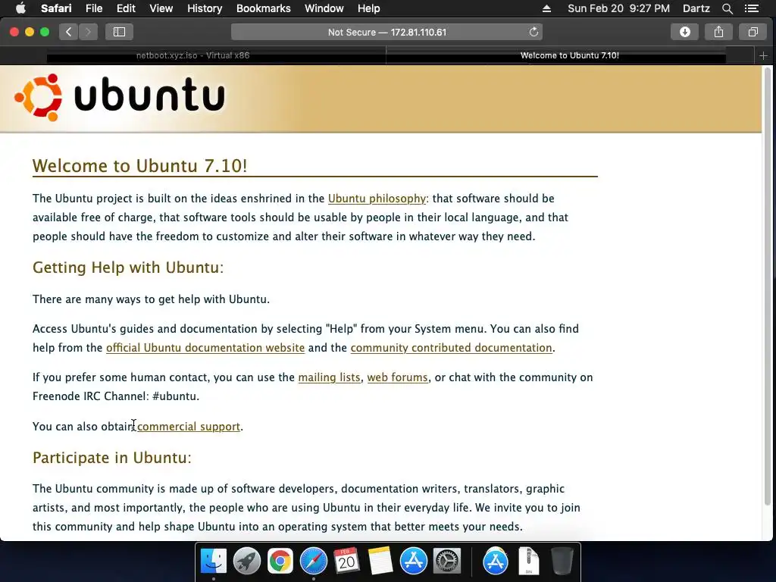Click the Share icon in Safari toolbar
This screenshot has height=582, width=776.
pos(718,32)
